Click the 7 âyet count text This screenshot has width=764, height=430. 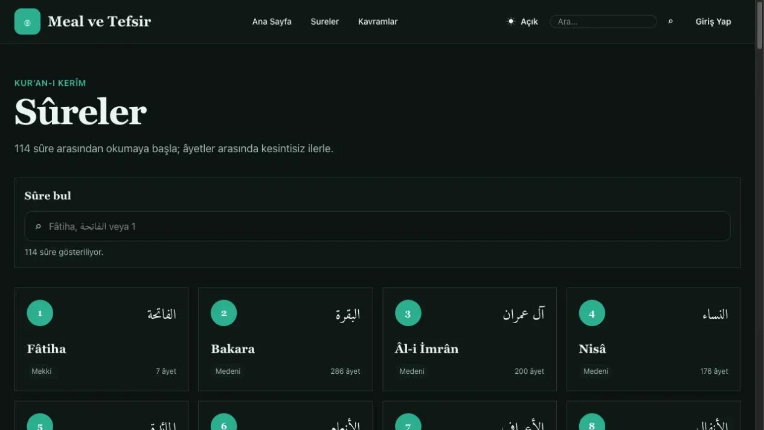[x=166, y=371]
